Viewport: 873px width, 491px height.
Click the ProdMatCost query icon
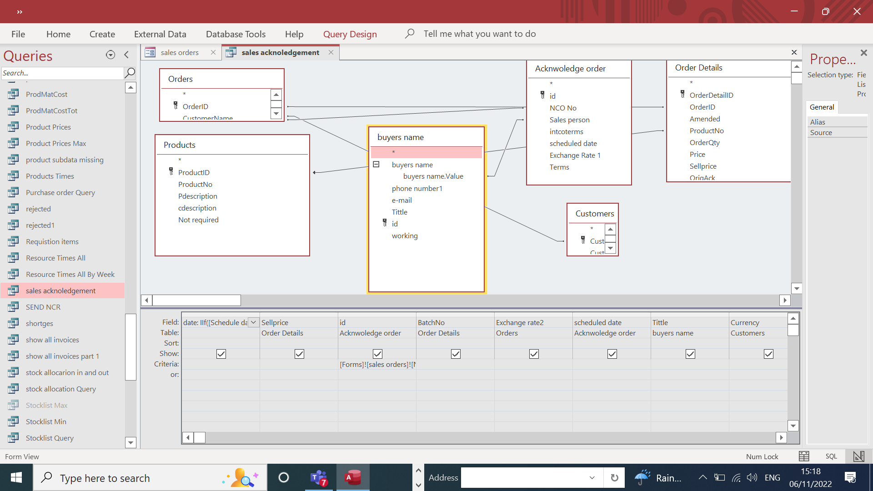(13, 94)
